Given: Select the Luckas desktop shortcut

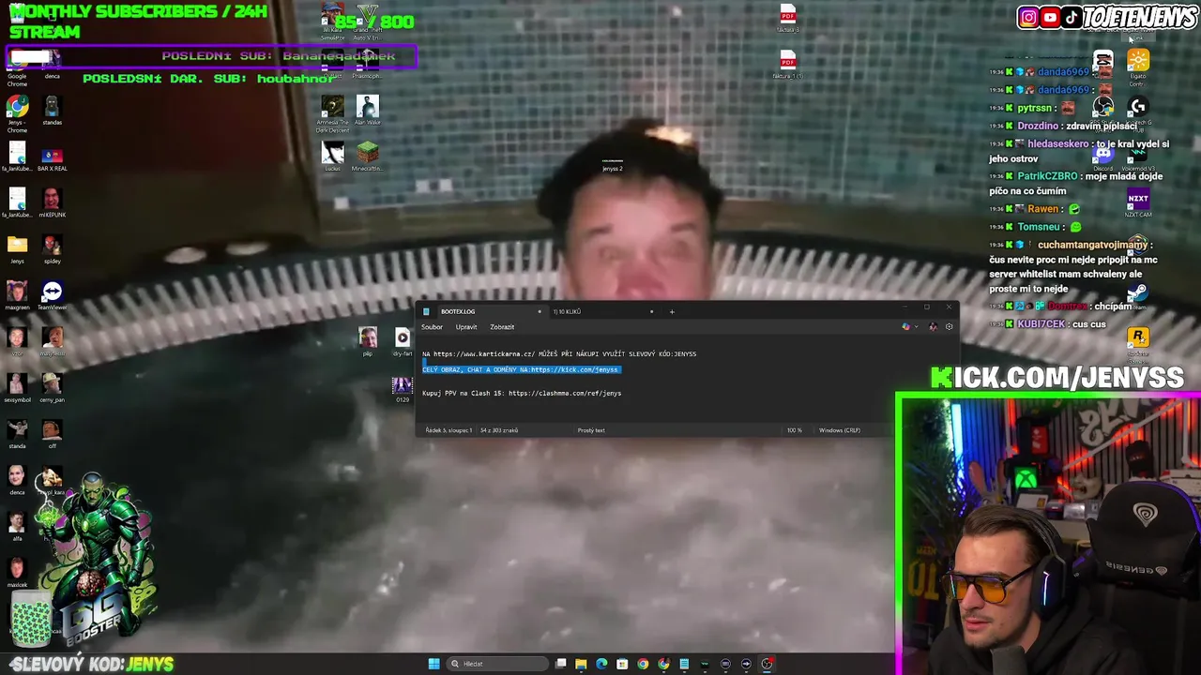Looking at the screenshot, I should pyautogui.click(x=332, y=156).
